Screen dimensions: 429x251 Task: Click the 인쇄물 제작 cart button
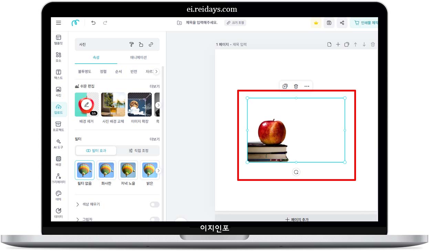coord(366,23)
